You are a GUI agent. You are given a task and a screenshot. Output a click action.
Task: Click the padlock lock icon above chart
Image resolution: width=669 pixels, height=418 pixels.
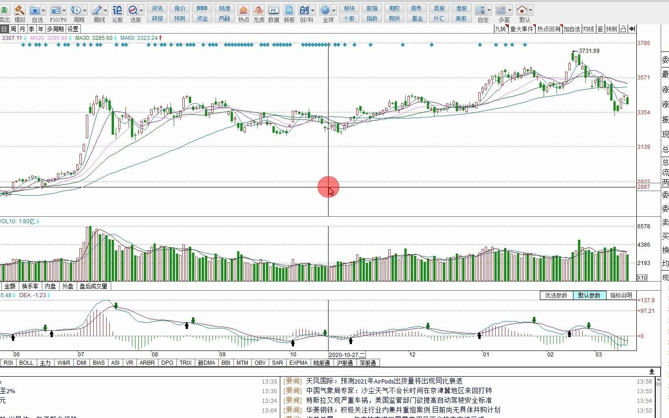coord(623,29)
